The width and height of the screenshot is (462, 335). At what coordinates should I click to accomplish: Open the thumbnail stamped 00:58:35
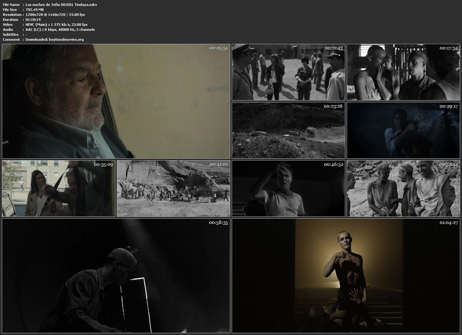tap(116, 276)
